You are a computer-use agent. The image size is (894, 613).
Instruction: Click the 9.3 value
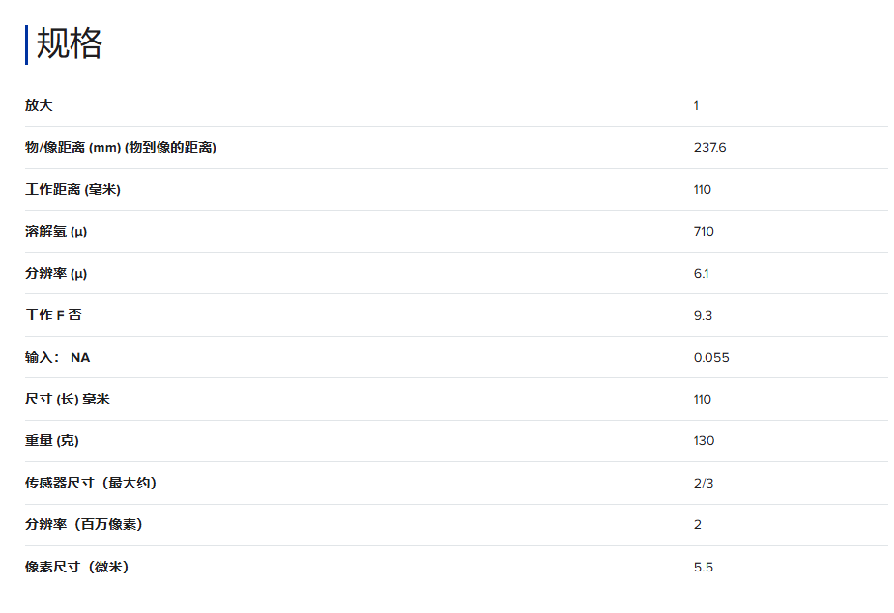coord(703,316)
